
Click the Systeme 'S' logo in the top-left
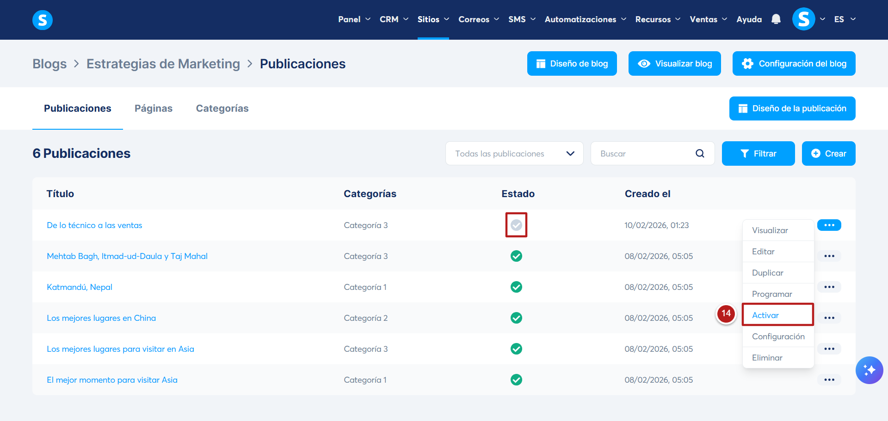pos(43,20)
